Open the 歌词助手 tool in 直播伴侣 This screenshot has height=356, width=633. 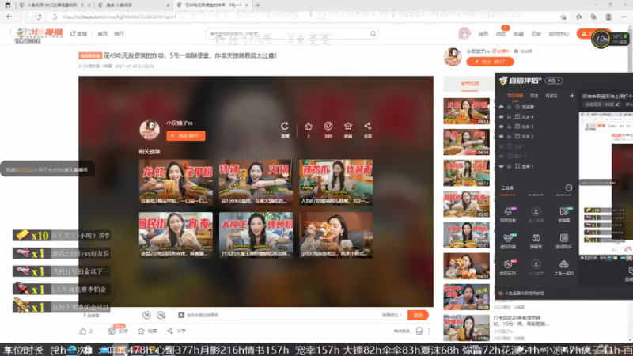pyautogui.click(x=563, y=240)
